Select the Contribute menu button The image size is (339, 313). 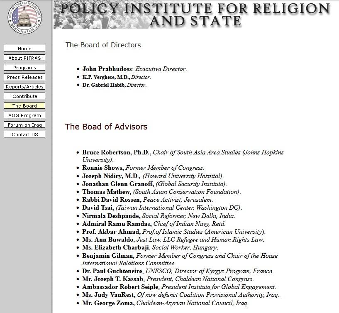point(24,96)
